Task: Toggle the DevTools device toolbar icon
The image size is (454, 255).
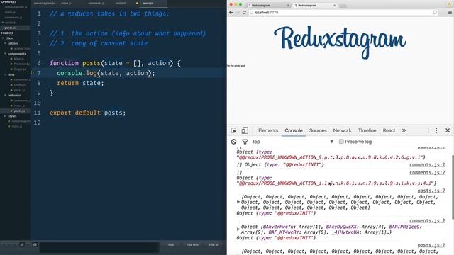Action: 245,130
